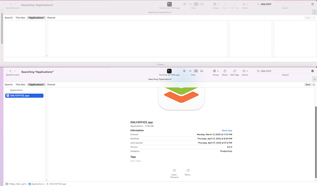
Task: Switch upper window to column view
Action: coord(196,4)
